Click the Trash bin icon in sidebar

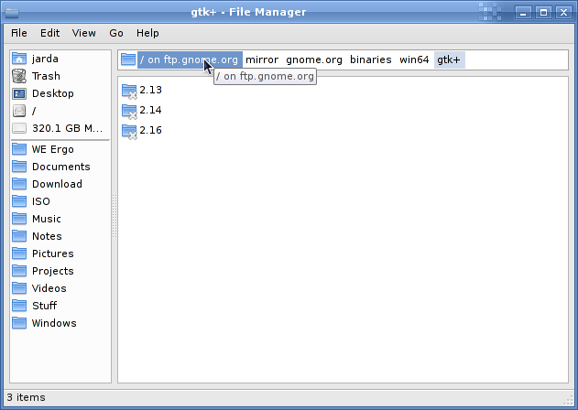[19, 76]
